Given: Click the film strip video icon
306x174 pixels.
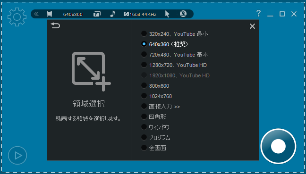Looking at the screenshot, I should click(x=50, y=14).
